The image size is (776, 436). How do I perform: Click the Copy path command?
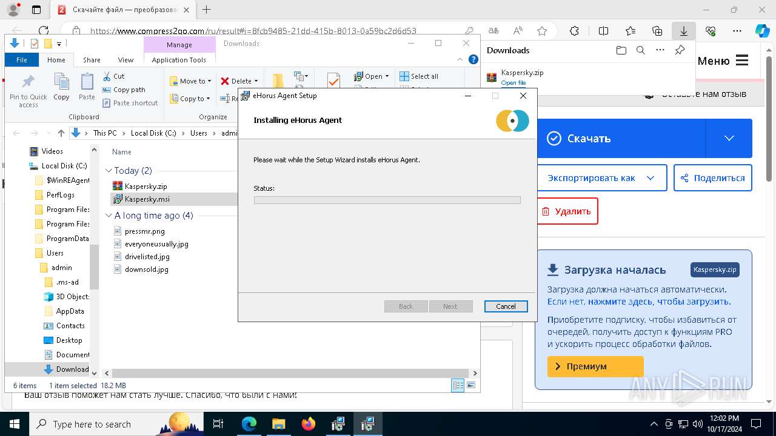pyautogui.click(x=124, y=90)
